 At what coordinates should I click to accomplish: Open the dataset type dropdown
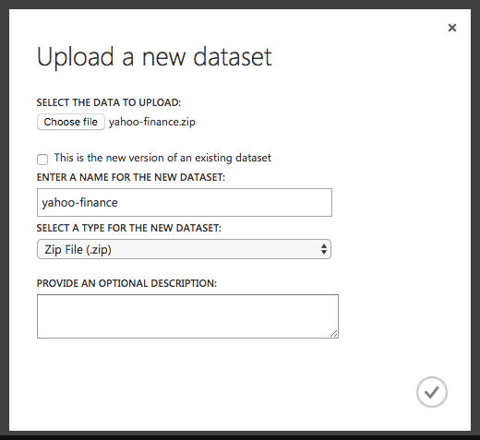click(x=184, y=249)
